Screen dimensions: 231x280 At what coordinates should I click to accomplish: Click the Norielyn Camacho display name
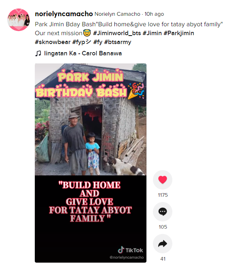pos(117,14)
